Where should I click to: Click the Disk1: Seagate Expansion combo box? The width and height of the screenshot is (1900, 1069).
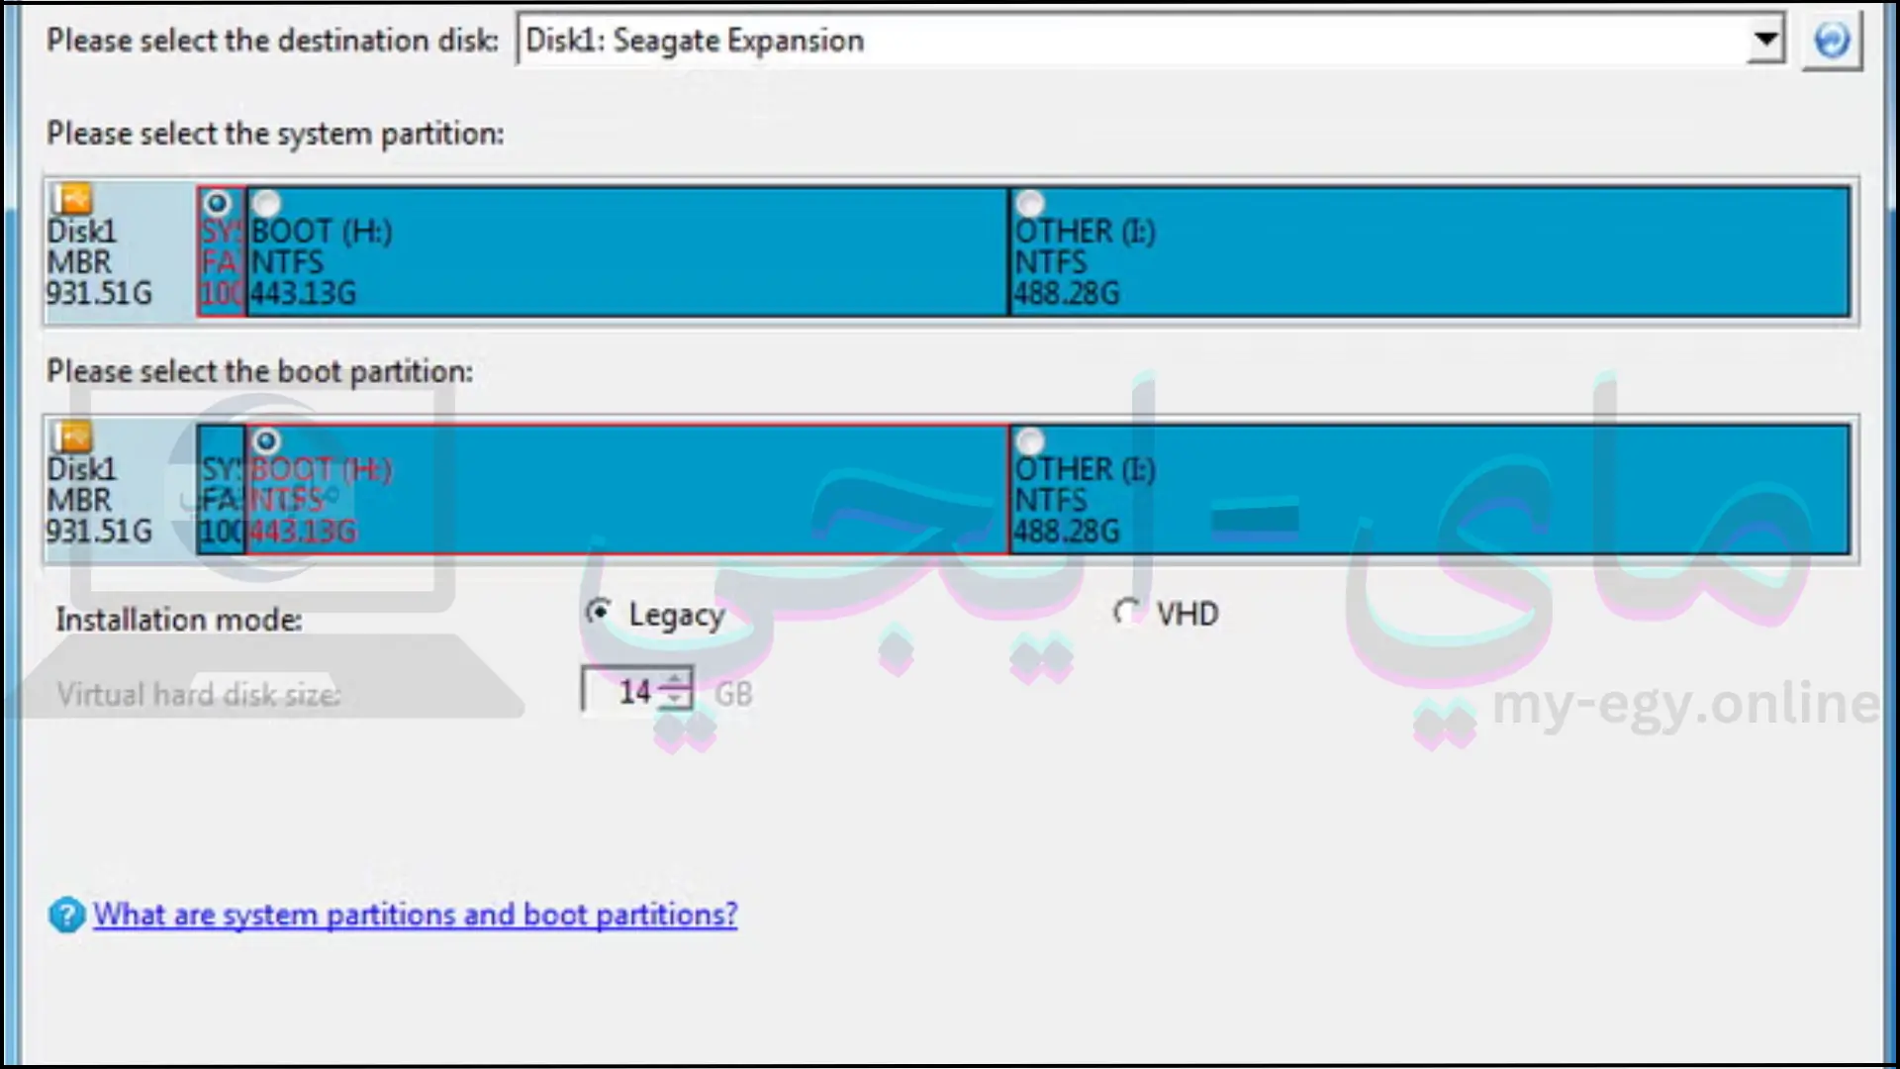(x=1150, y=40)
